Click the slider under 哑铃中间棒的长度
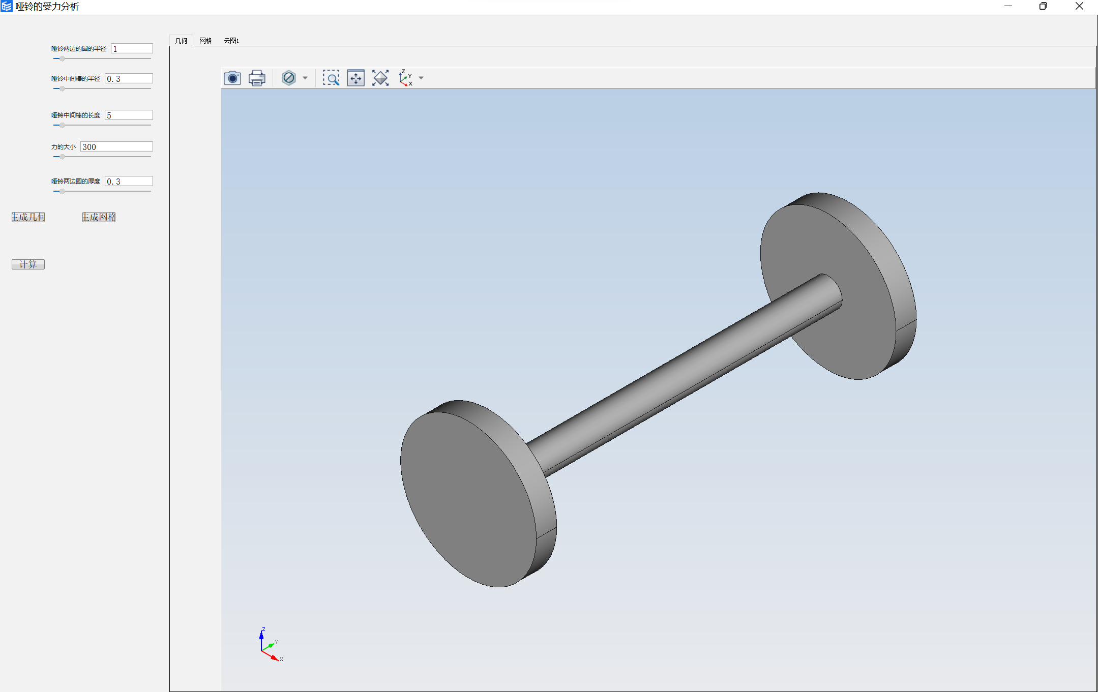Viewport: 1098px width, 692px height. tap(102, 125)
